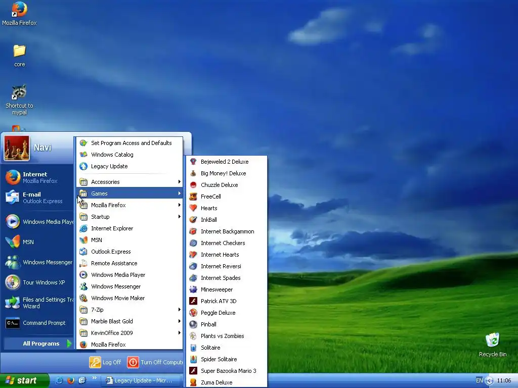Expand the Marble Blast Gold submenu
Screen dimensions: 518x388
130,321
